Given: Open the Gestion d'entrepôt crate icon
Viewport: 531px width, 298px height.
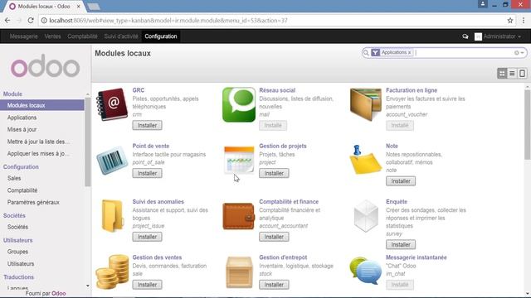Looking at the screenshot, I should coord(239,272).
